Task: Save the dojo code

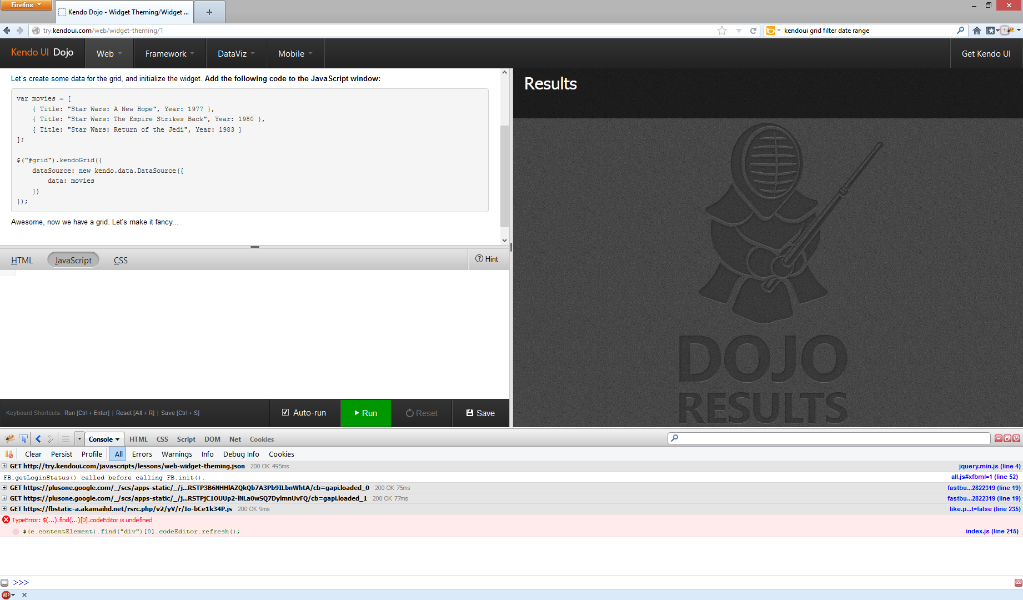Action: tap(480, 413)
